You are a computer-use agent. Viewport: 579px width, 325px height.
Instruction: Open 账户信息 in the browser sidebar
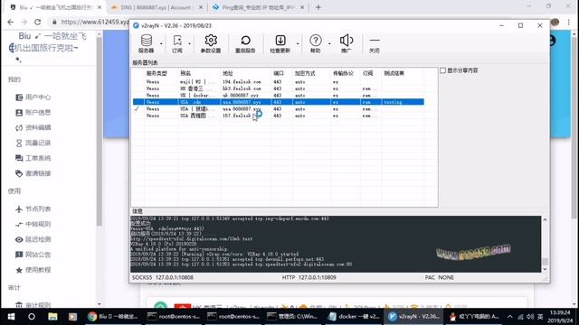point(33,112)
